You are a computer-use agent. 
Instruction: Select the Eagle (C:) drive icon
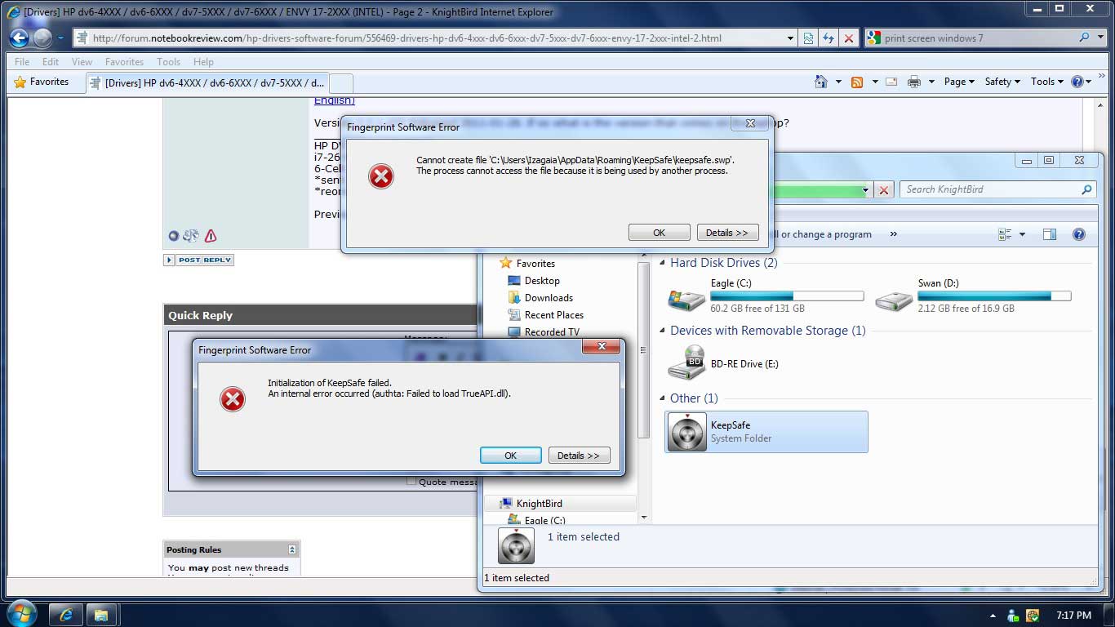[x=686, y=299]
